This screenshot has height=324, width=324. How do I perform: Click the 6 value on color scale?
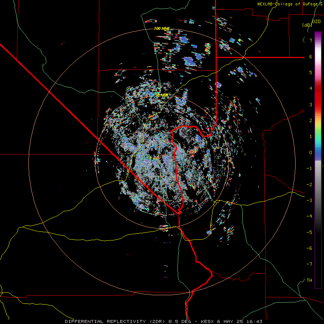[x=311, y=57]
